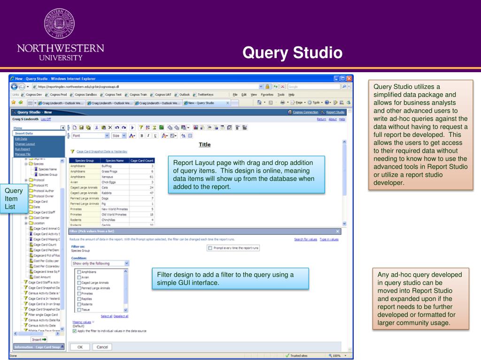Open the browser Favorites menu
Screen dimensions: 481x360
pyautogui.click(x=267, y=95)
